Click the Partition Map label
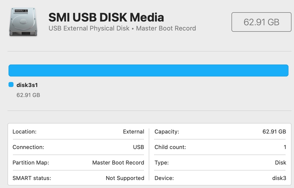 (x=31, y=163)
